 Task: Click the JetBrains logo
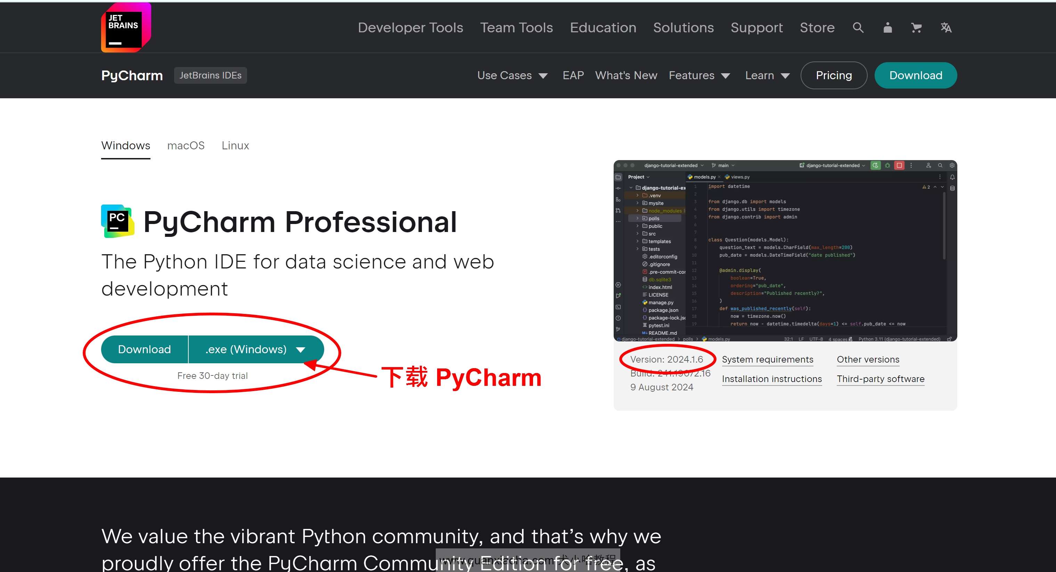[126, 27]
